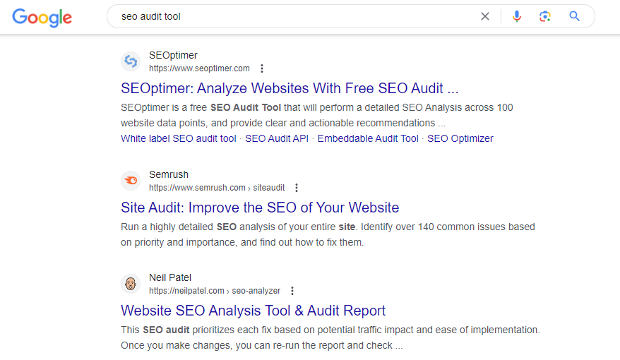This screenshot has width=620, height=360.
Task: Open more options for SEOptimer result
Action: coord(262,68)
